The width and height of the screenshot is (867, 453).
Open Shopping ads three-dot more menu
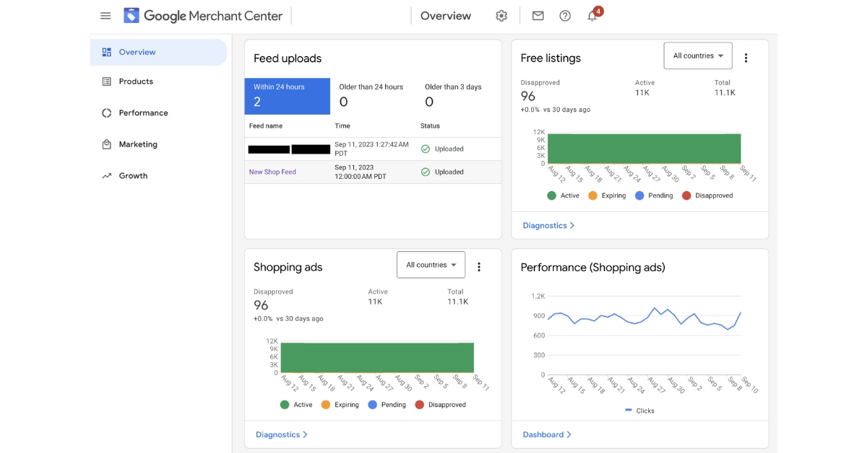click(478, 267)
